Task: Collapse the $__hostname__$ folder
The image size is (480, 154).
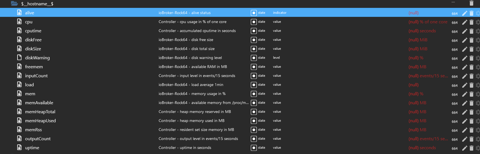Action: [x=14, y=4]
